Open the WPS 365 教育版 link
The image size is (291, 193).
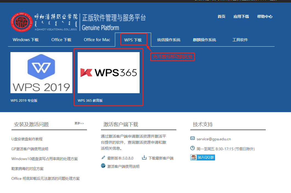(90, 100)
